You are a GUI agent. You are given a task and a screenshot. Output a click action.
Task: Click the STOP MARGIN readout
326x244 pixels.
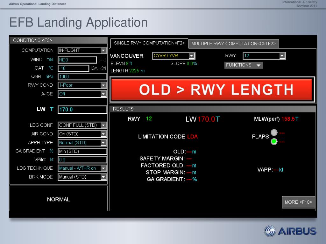coord(171,173)
